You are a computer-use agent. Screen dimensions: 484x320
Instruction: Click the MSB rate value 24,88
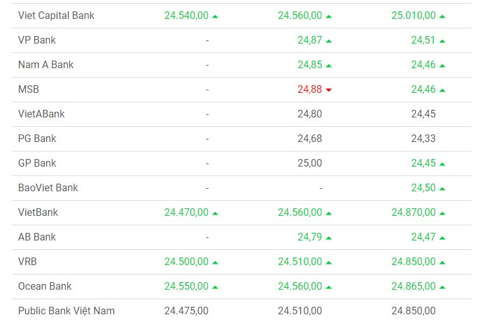click(x=309, y=90)
